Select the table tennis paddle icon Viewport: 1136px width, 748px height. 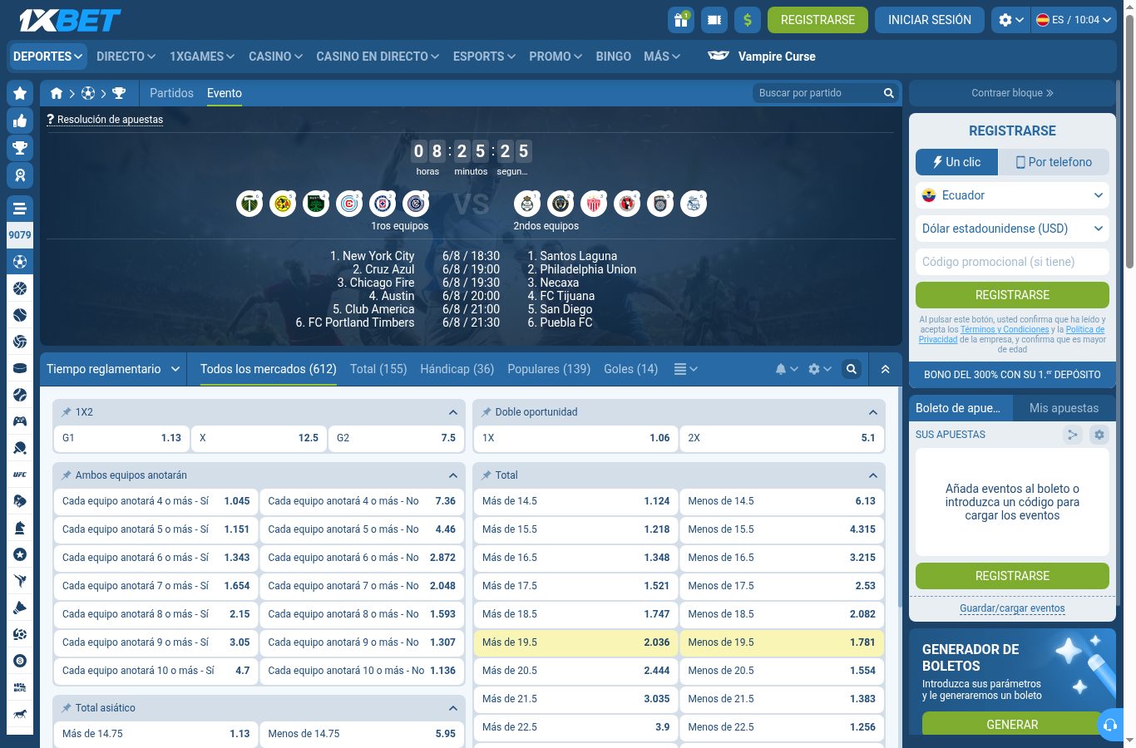[x=20, y=448]
